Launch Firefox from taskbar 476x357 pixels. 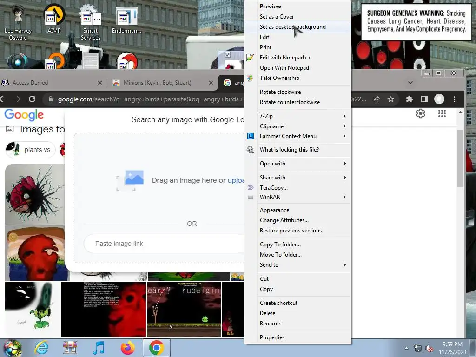(x=127, y=348)
